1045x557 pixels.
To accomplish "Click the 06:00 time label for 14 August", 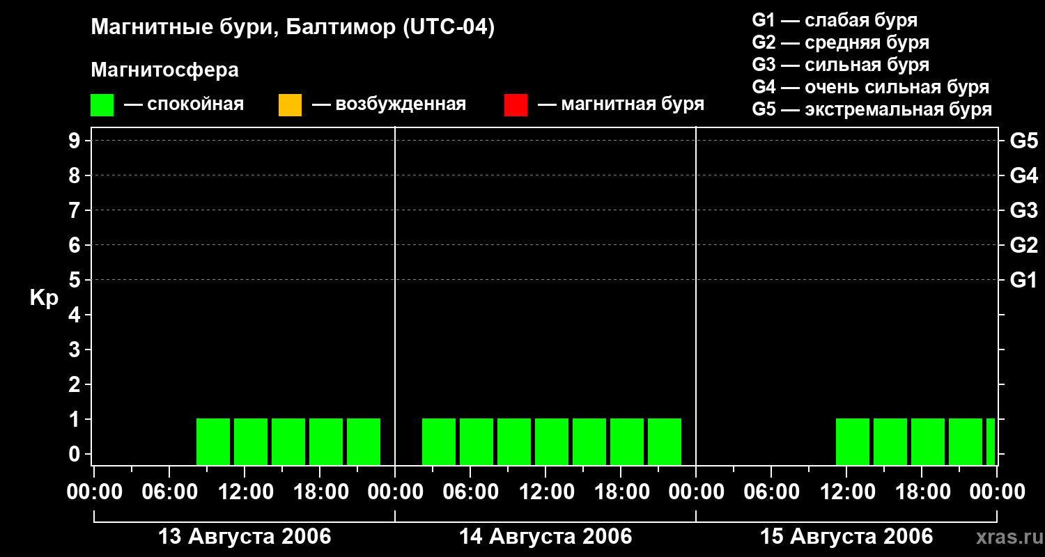I will (x=470, y=492).
